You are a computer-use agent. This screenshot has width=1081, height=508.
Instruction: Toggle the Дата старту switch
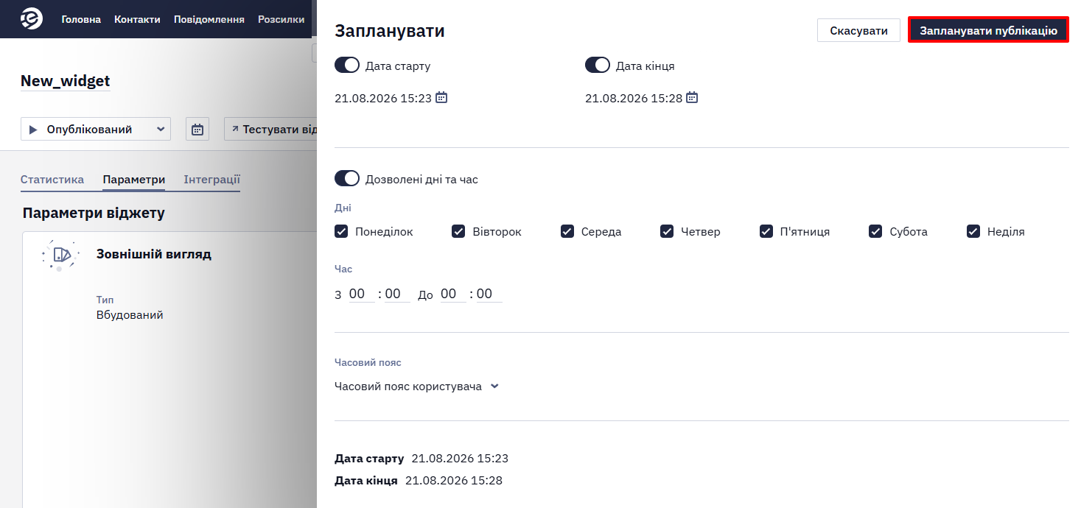[x=347, y=66]
